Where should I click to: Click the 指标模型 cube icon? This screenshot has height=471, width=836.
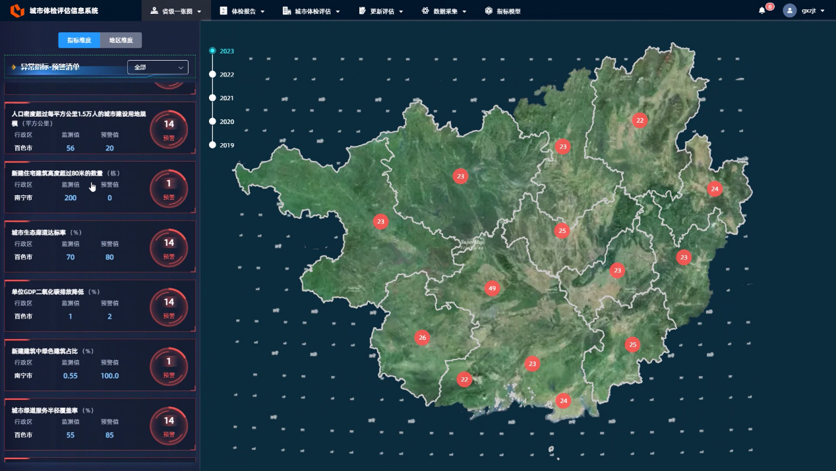pos(489,11)
